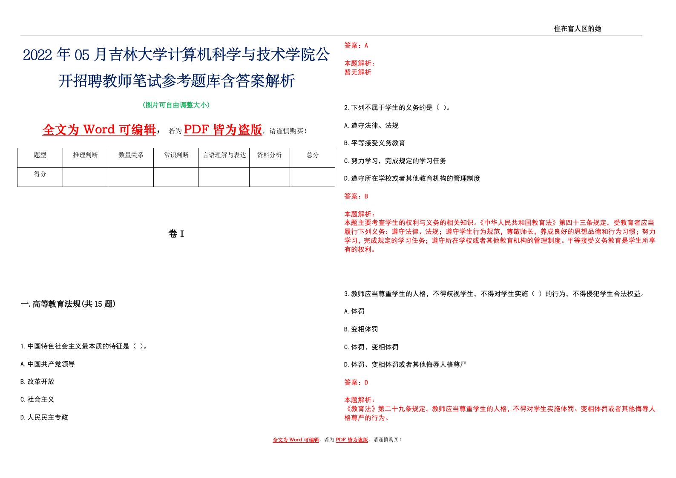676x478 pixels.
Task: Click the header text 住在富人区的她
Action: coord(577,29)
